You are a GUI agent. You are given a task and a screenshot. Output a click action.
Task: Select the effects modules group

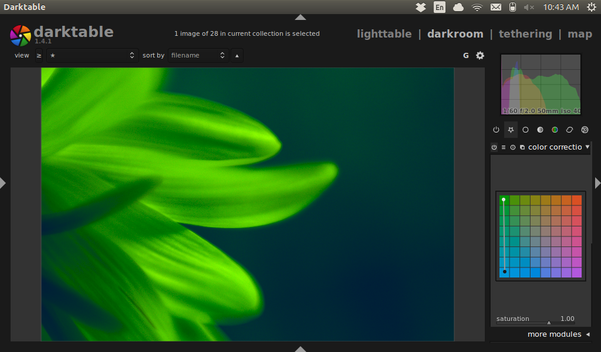coord(585,130)
